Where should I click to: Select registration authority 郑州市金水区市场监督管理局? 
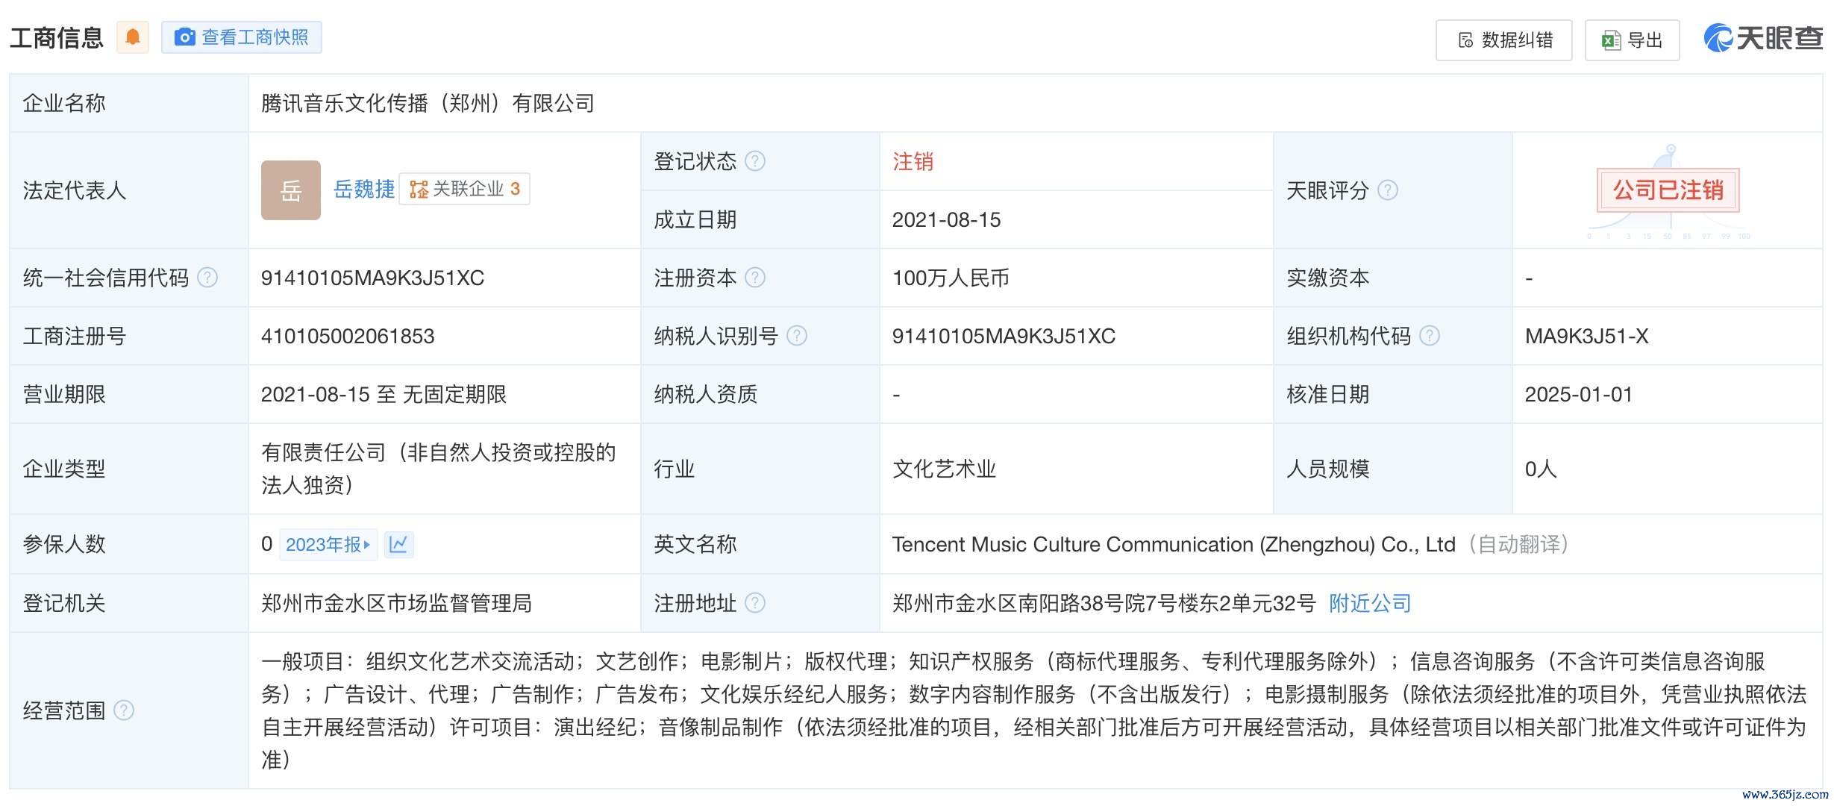tap(396, 603)
